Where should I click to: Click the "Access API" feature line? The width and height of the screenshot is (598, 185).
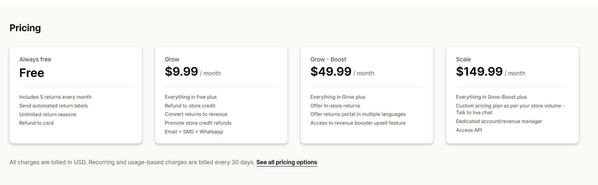point(469,130)
